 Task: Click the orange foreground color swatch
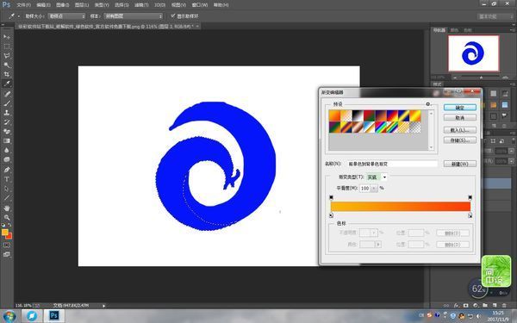[4, 233]
